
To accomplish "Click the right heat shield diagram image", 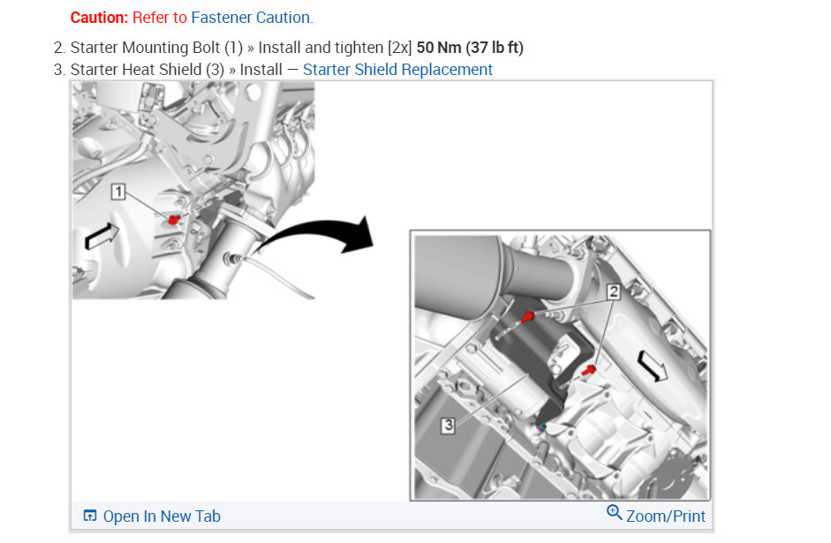I will [560, 366].
